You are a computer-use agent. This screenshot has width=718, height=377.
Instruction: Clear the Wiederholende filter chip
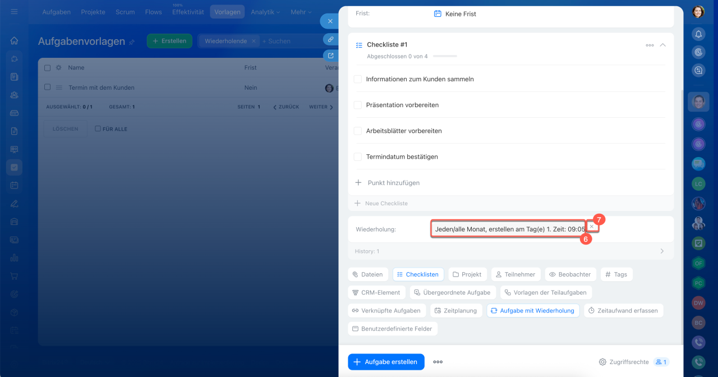tap(254, 41)
